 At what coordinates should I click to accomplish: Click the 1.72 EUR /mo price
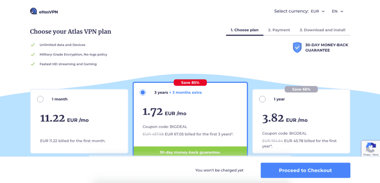tap(164, 112)
